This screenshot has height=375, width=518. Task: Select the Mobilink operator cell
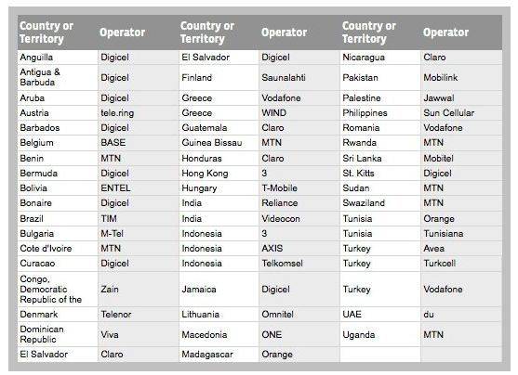point(461,78)
